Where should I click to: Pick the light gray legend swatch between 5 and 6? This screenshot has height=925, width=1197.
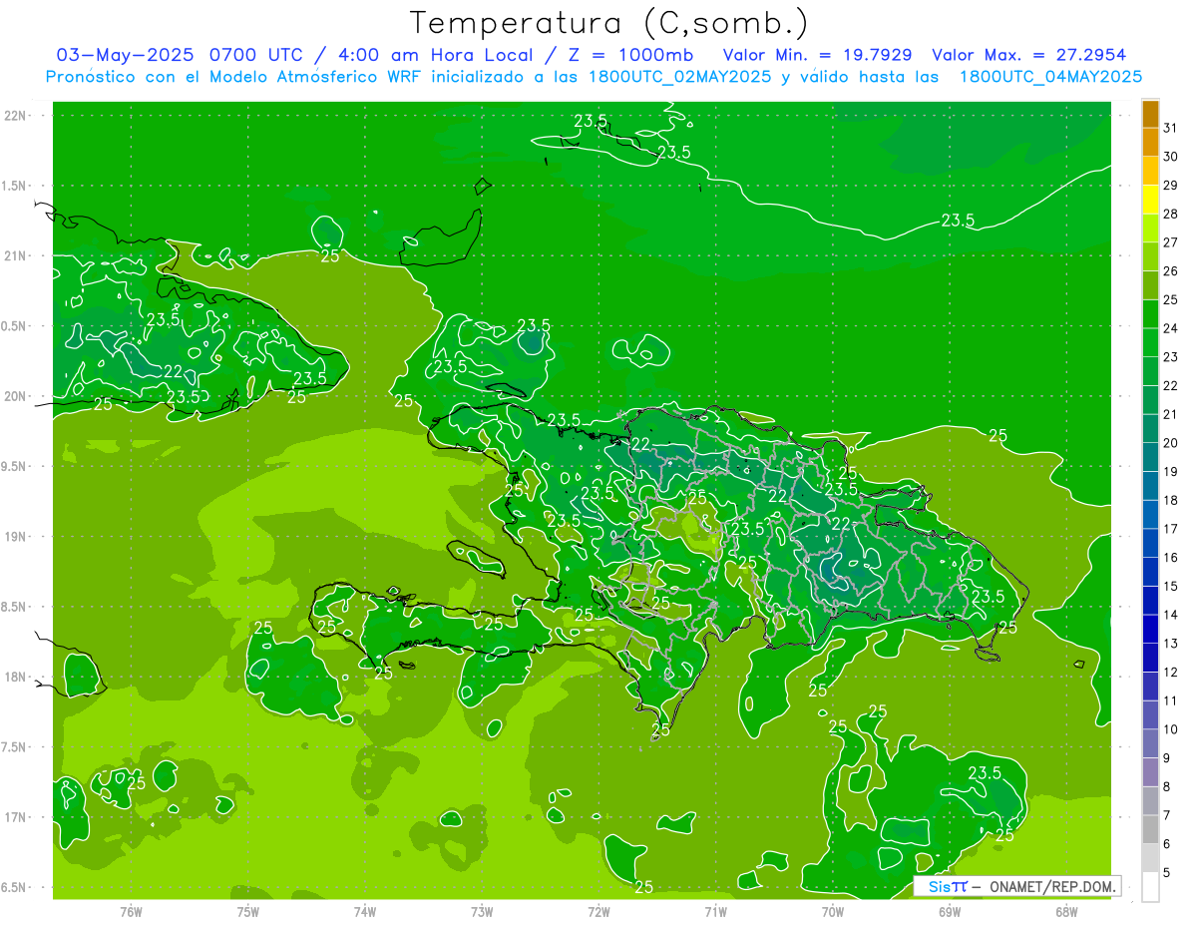[x=1150, y=858]
